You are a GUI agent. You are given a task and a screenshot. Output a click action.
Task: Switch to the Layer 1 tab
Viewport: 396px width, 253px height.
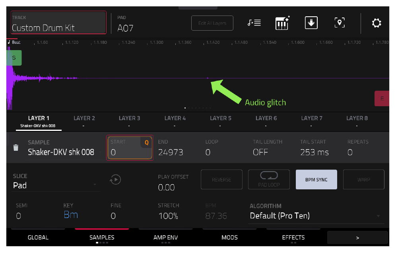(39, 122)
